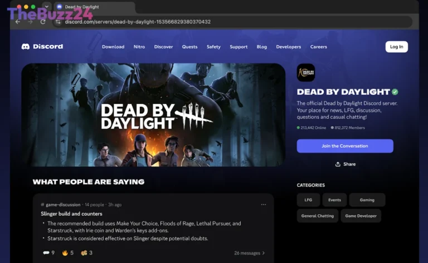
Task: Go to Discover in navigation
Action: (163, 47)
